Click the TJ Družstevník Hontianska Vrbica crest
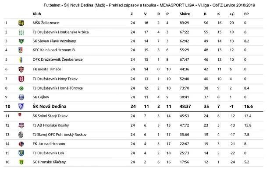 [x=21, y=32]
